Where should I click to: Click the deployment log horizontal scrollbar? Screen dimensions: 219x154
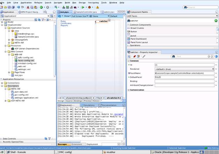click(70, 141)
